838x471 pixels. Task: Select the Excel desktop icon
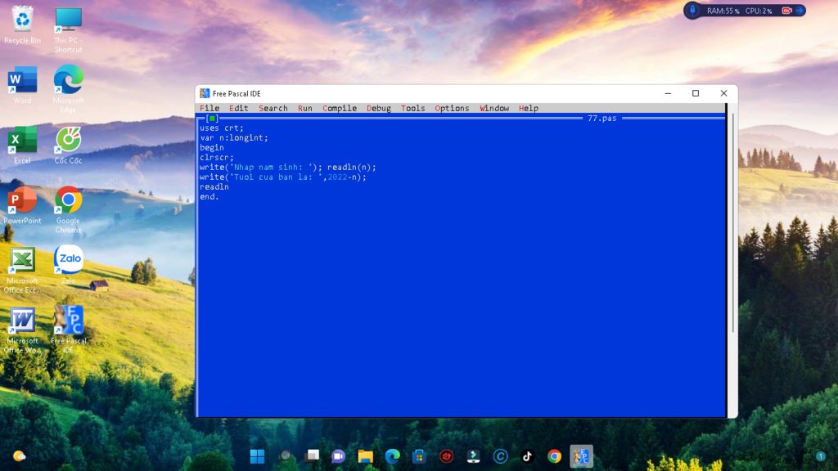[x=22, y=145]
